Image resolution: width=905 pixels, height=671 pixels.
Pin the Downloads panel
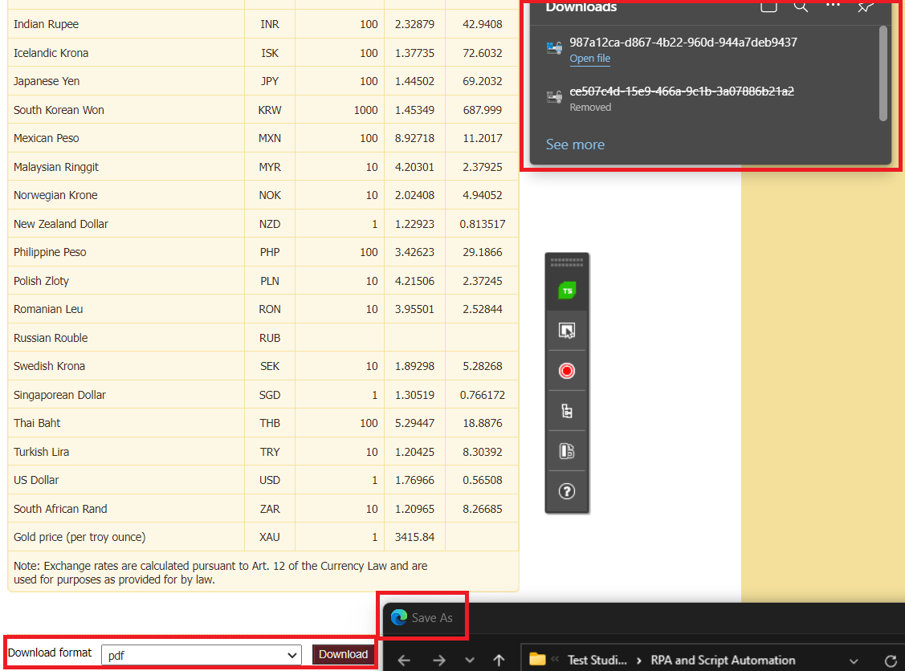[865, 6]
